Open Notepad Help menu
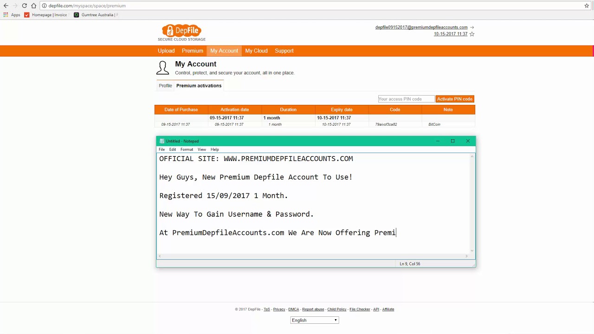Viewport: 594px width, 334px height. coord(214,149)
